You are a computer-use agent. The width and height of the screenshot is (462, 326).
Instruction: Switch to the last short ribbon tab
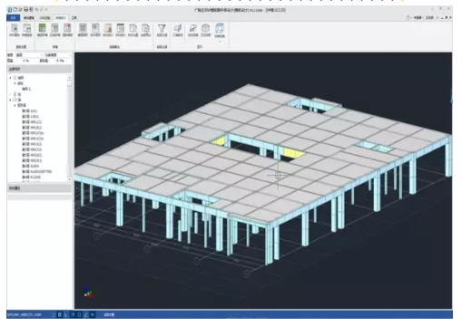pyautogui.click(x=74, y=18)
